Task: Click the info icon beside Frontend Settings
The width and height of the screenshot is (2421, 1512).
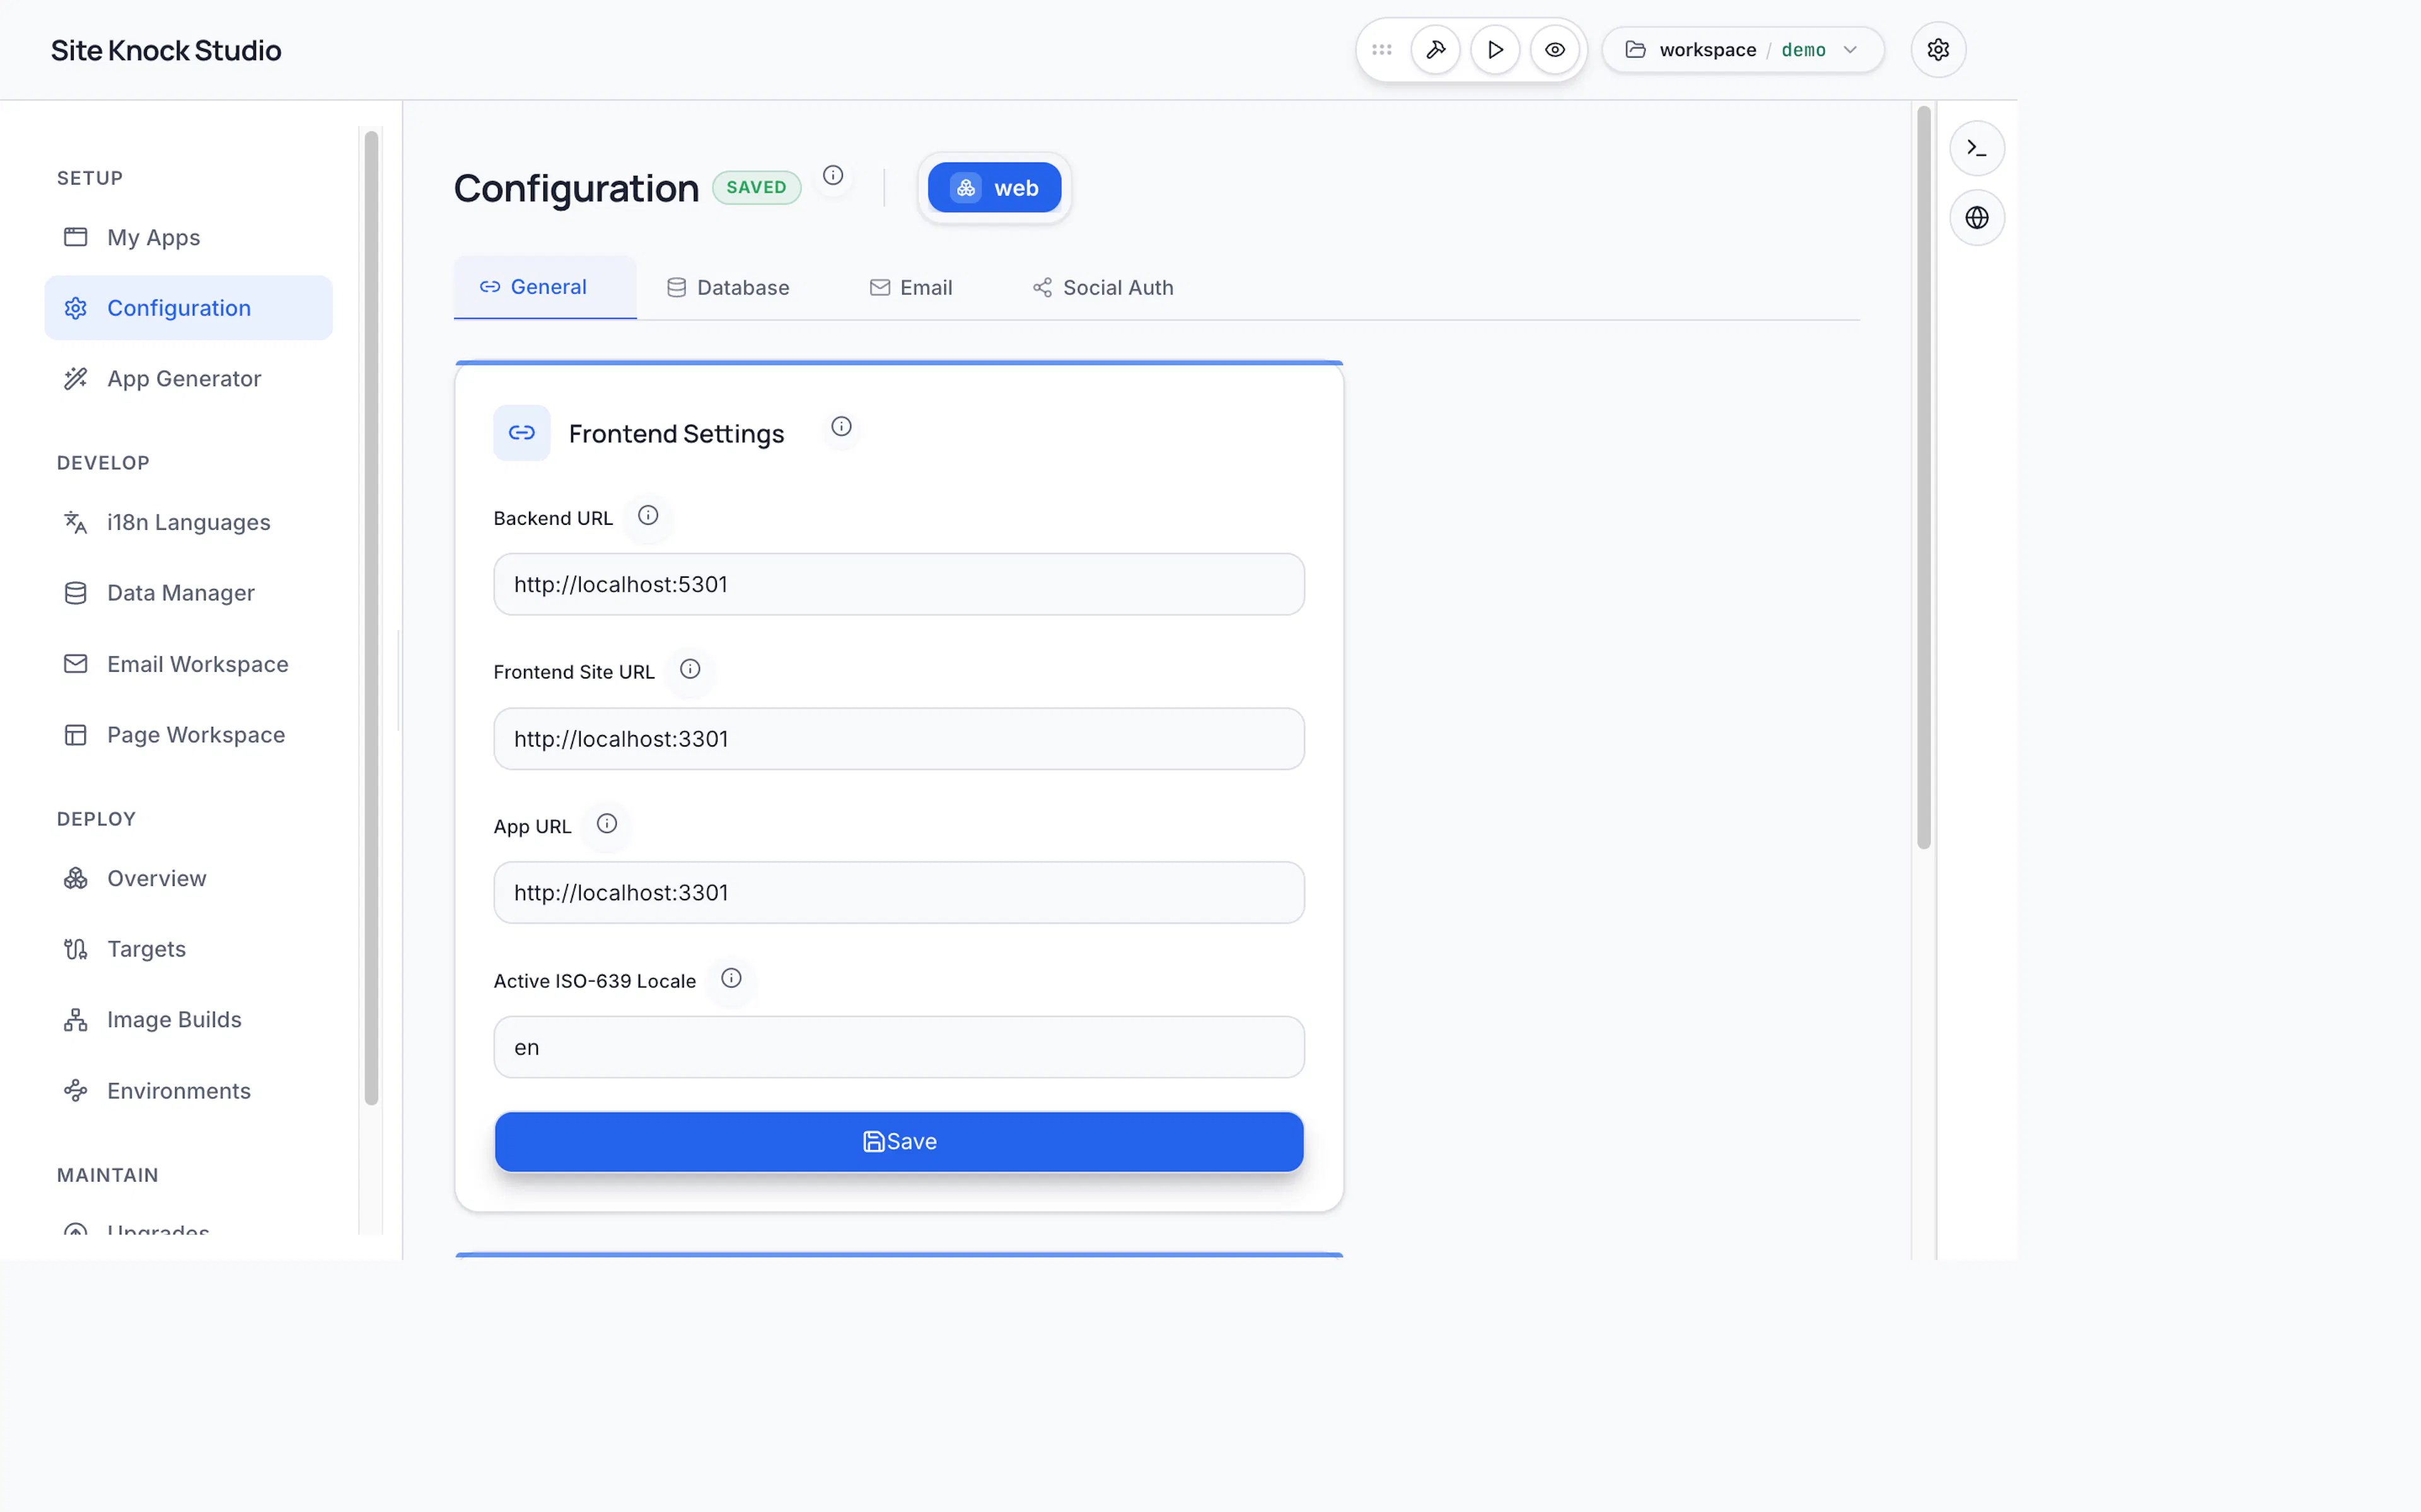Action: [x=841, y=427]
